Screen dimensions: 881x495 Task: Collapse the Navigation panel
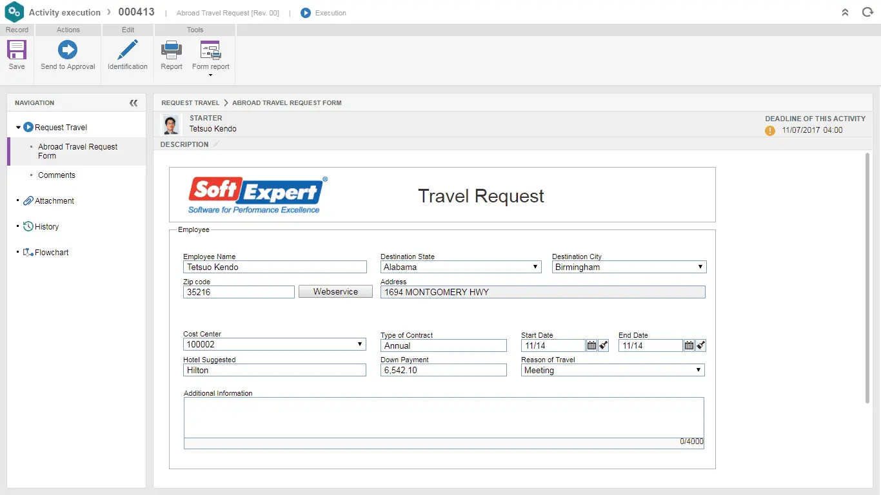(134, 102)
